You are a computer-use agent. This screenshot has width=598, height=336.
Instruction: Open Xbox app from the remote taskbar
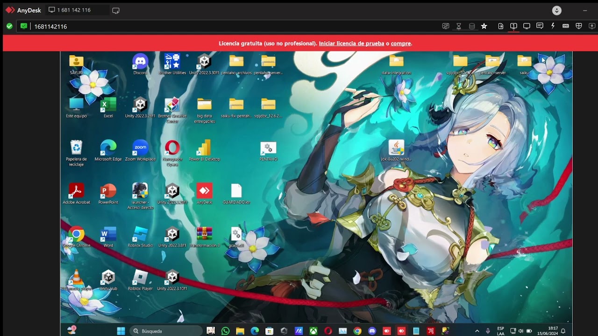(x=313, y=331)
